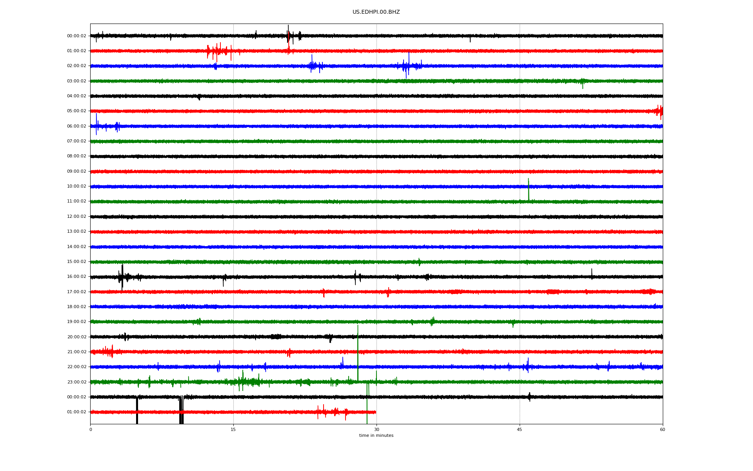Select the 30 tick label on x-axis
The width and height of the screenshot is (753, 471).
tap(376, 429)
